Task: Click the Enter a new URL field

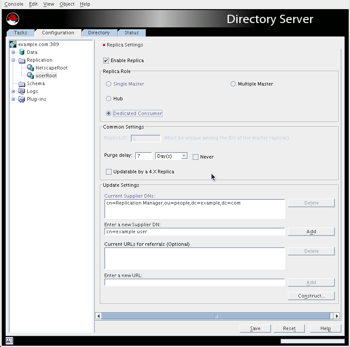Action: pyautogui.click(x=195, y=283)
